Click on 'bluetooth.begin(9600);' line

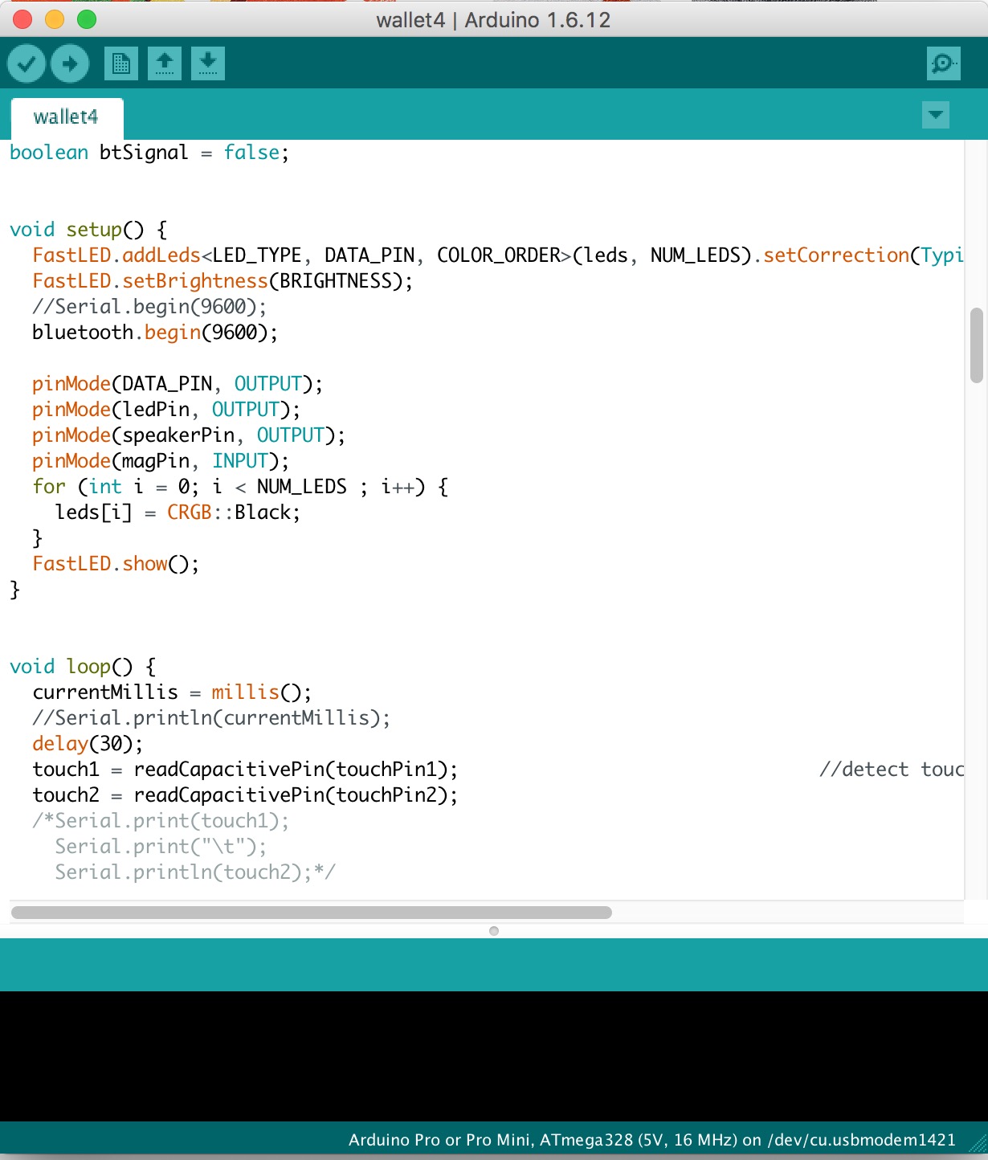(x=155, y=333)
